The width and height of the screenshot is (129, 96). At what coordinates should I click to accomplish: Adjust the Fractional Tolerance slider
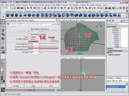tap(48, 47)
